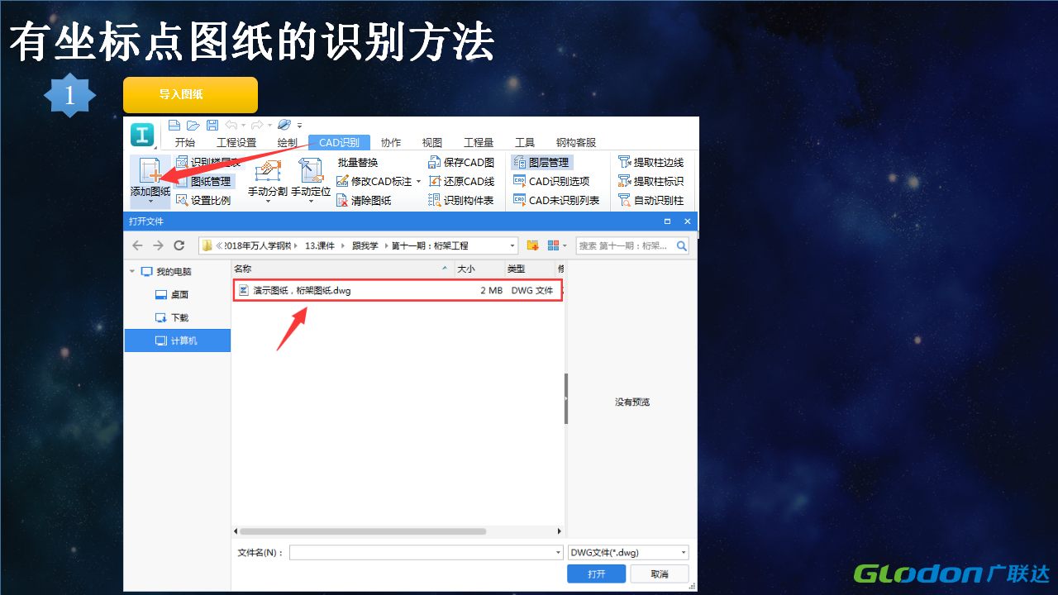Screen dimensions: 1058x595
Task: Activate the 手动定位 manual positioning tool
Action: click(x=311, y=178)
